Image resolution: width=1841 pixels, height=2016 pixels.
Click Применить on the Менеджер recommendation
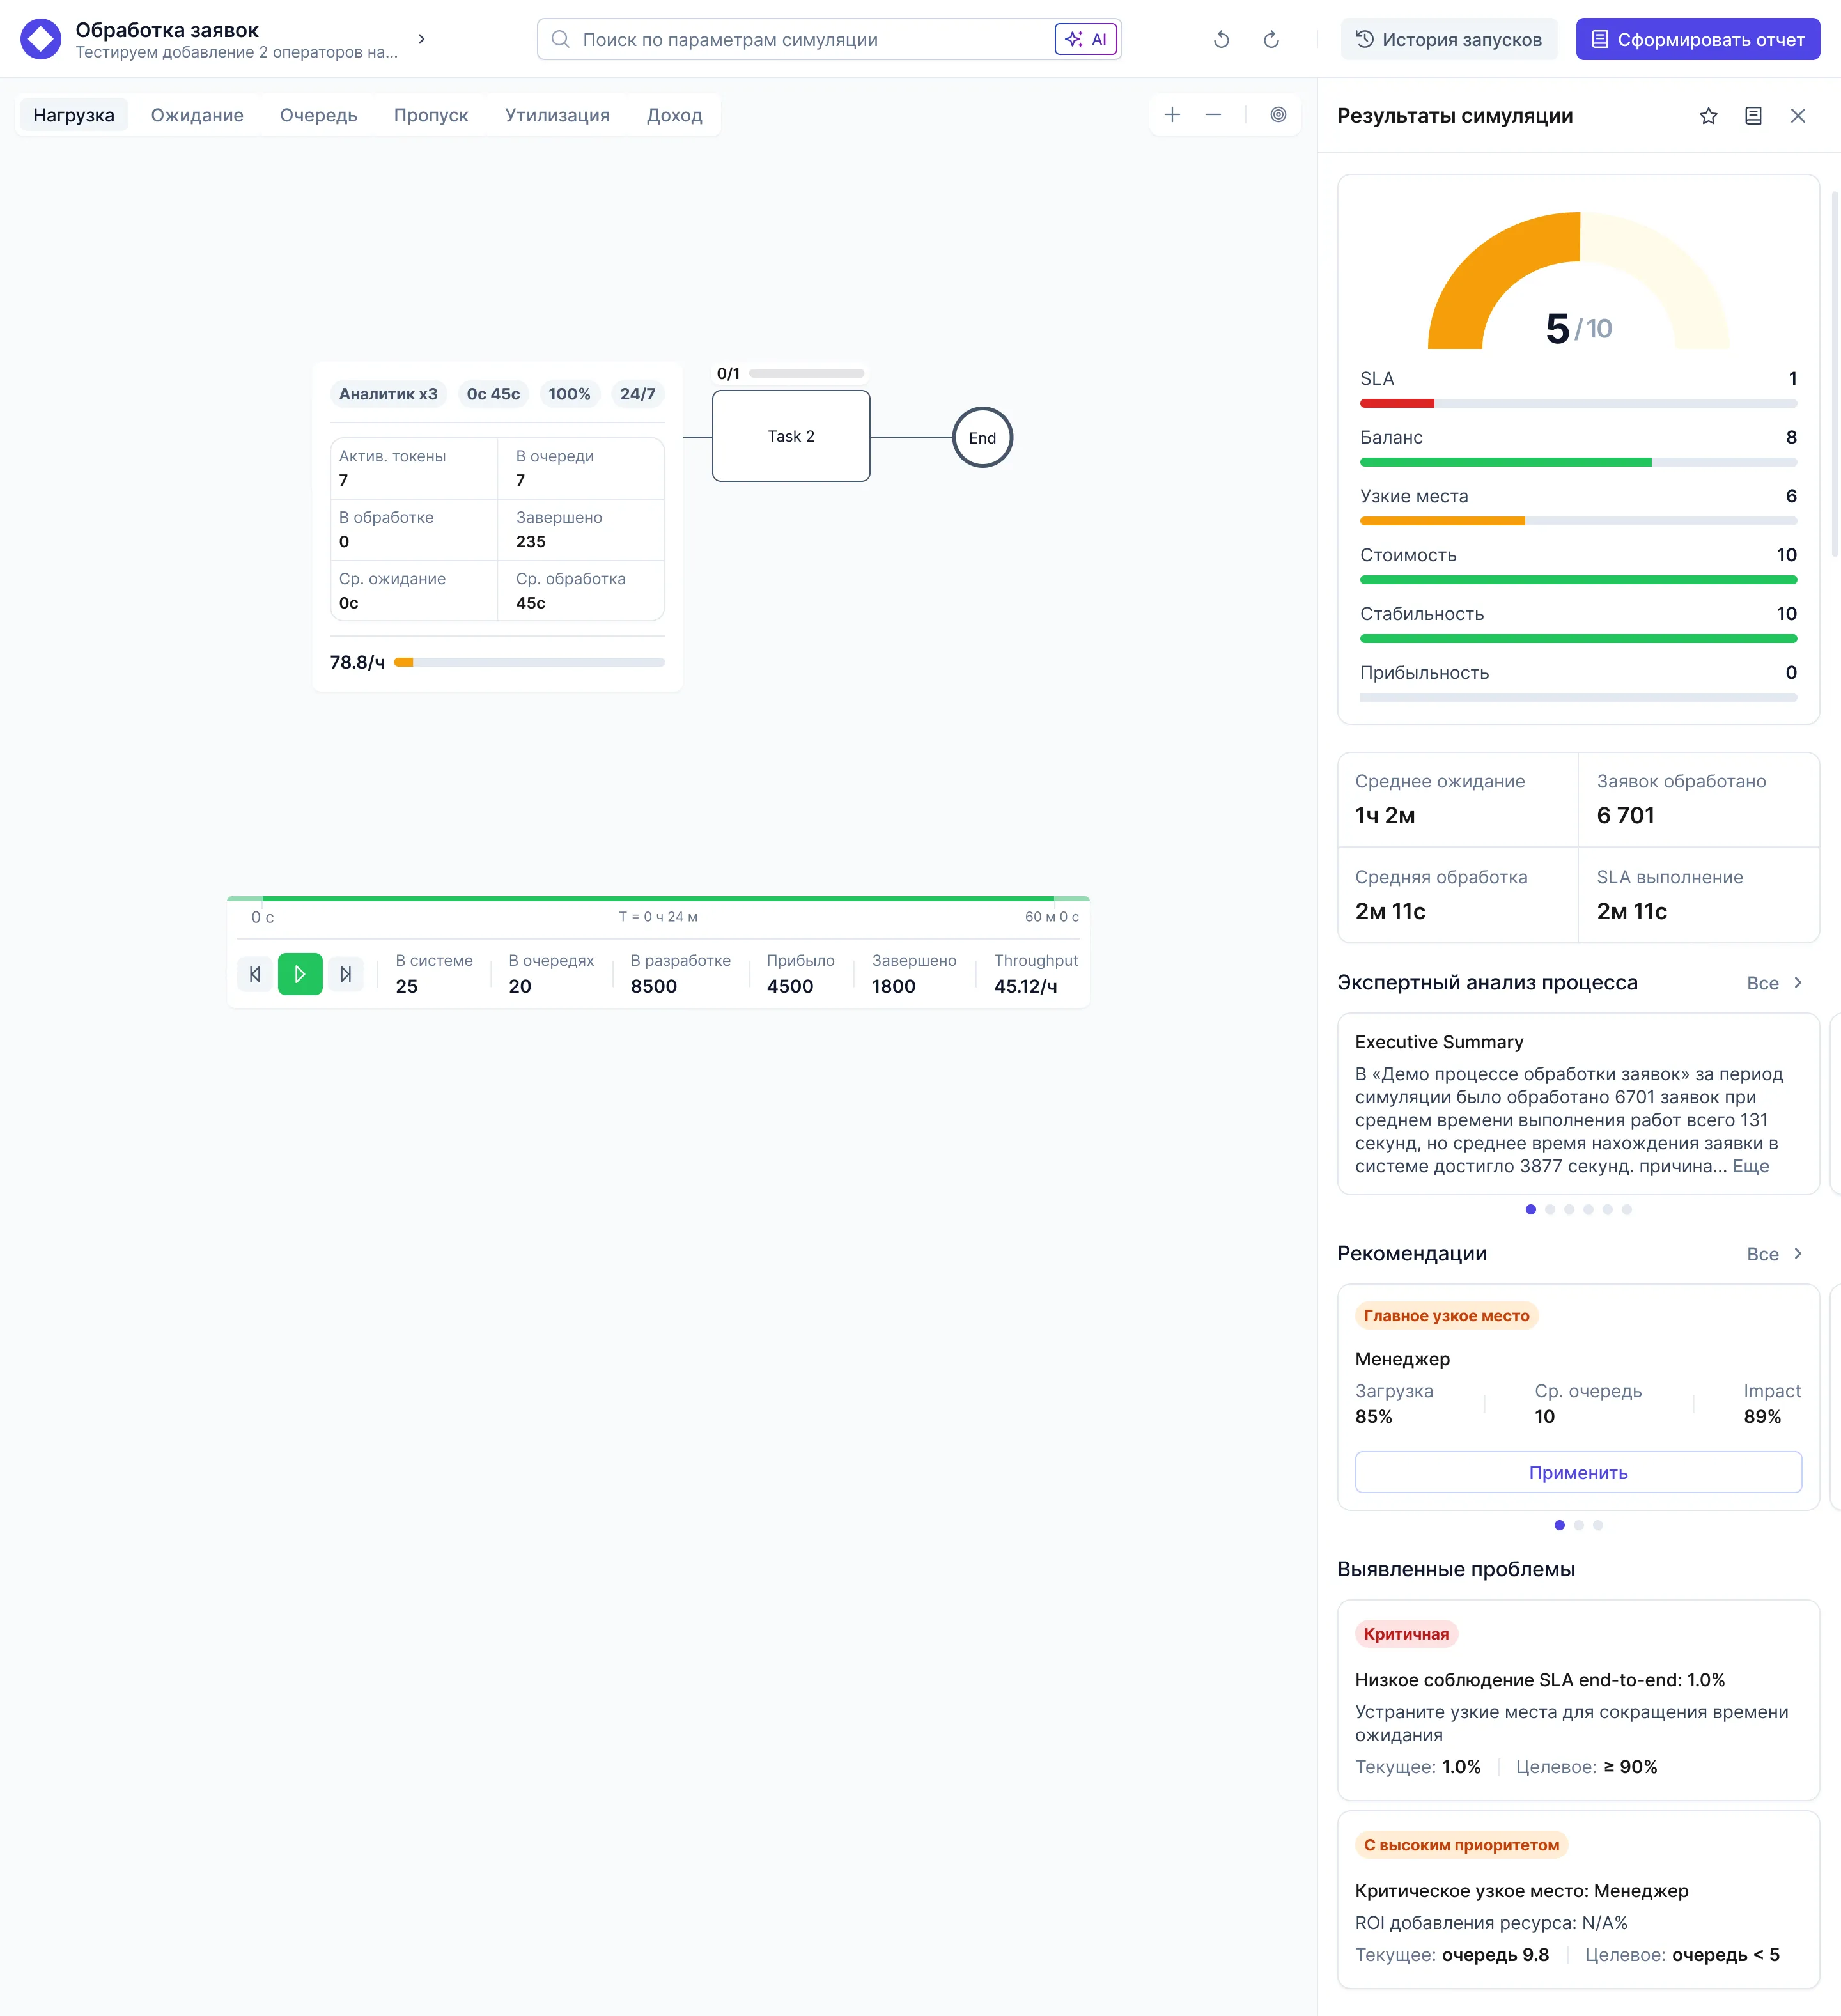[1578, 1473]
